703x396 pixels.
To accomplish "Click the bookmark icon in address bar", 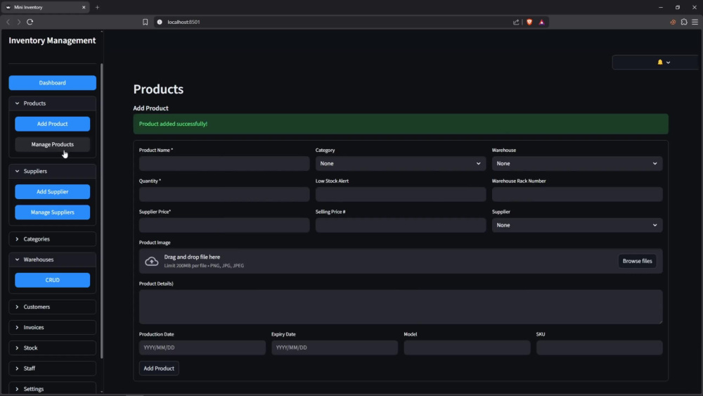I will pos(146,22).
